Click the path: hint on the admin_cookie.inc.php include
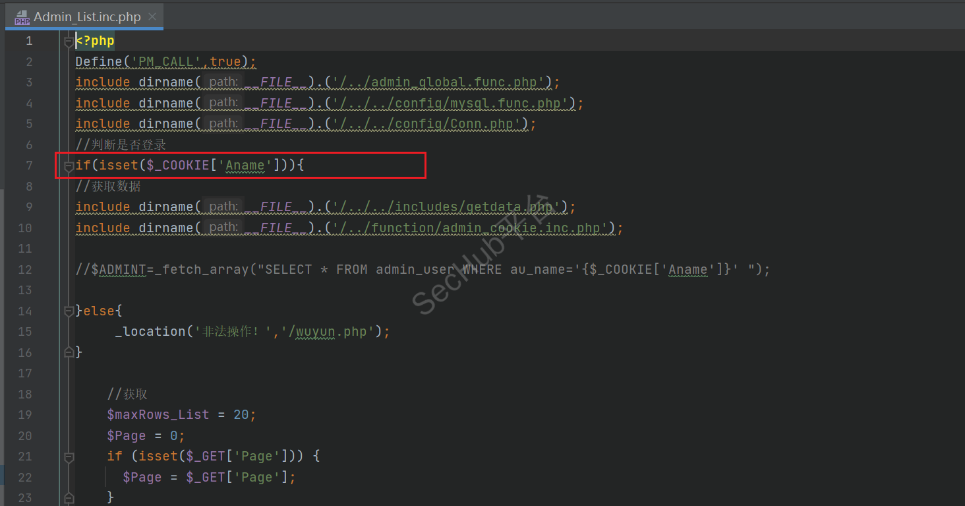965x506 pixels. click(223, 228)
